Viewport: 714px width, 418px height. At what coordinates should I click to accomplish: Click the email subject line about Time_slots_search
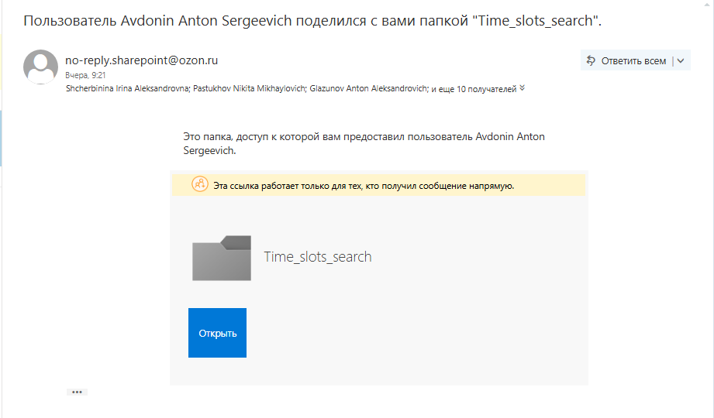pyautogui.click(x=312, y=20)
